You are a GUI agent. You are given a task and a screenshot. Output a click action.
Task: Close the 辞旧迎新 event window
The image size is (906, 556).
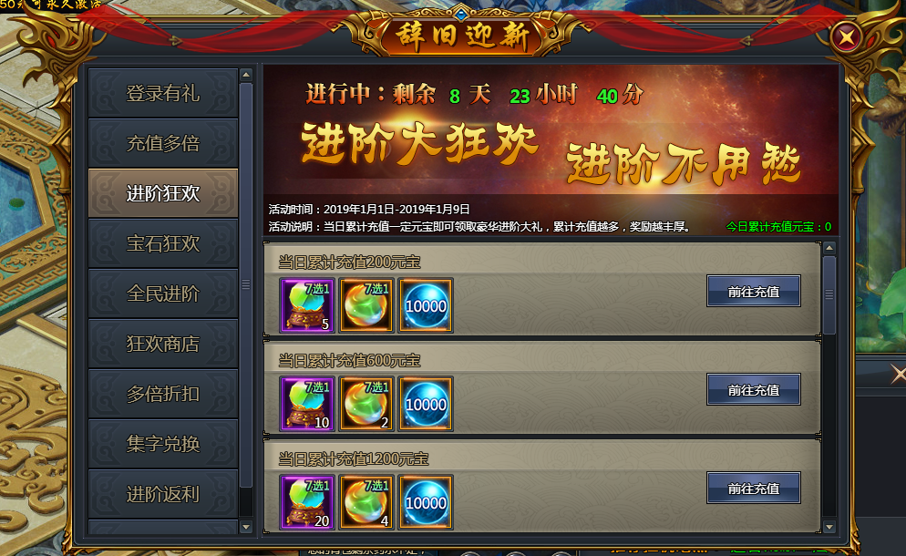point(846,37)
